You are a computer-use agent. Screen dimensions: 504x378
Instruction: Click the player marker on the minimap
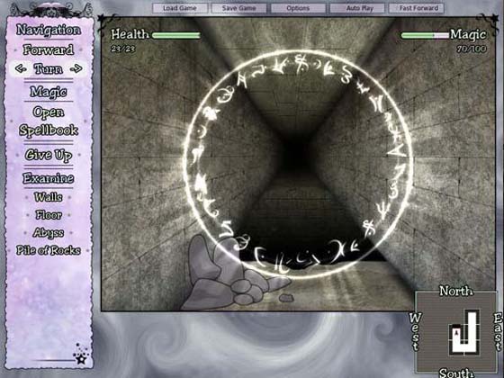(x=455, y=332)
